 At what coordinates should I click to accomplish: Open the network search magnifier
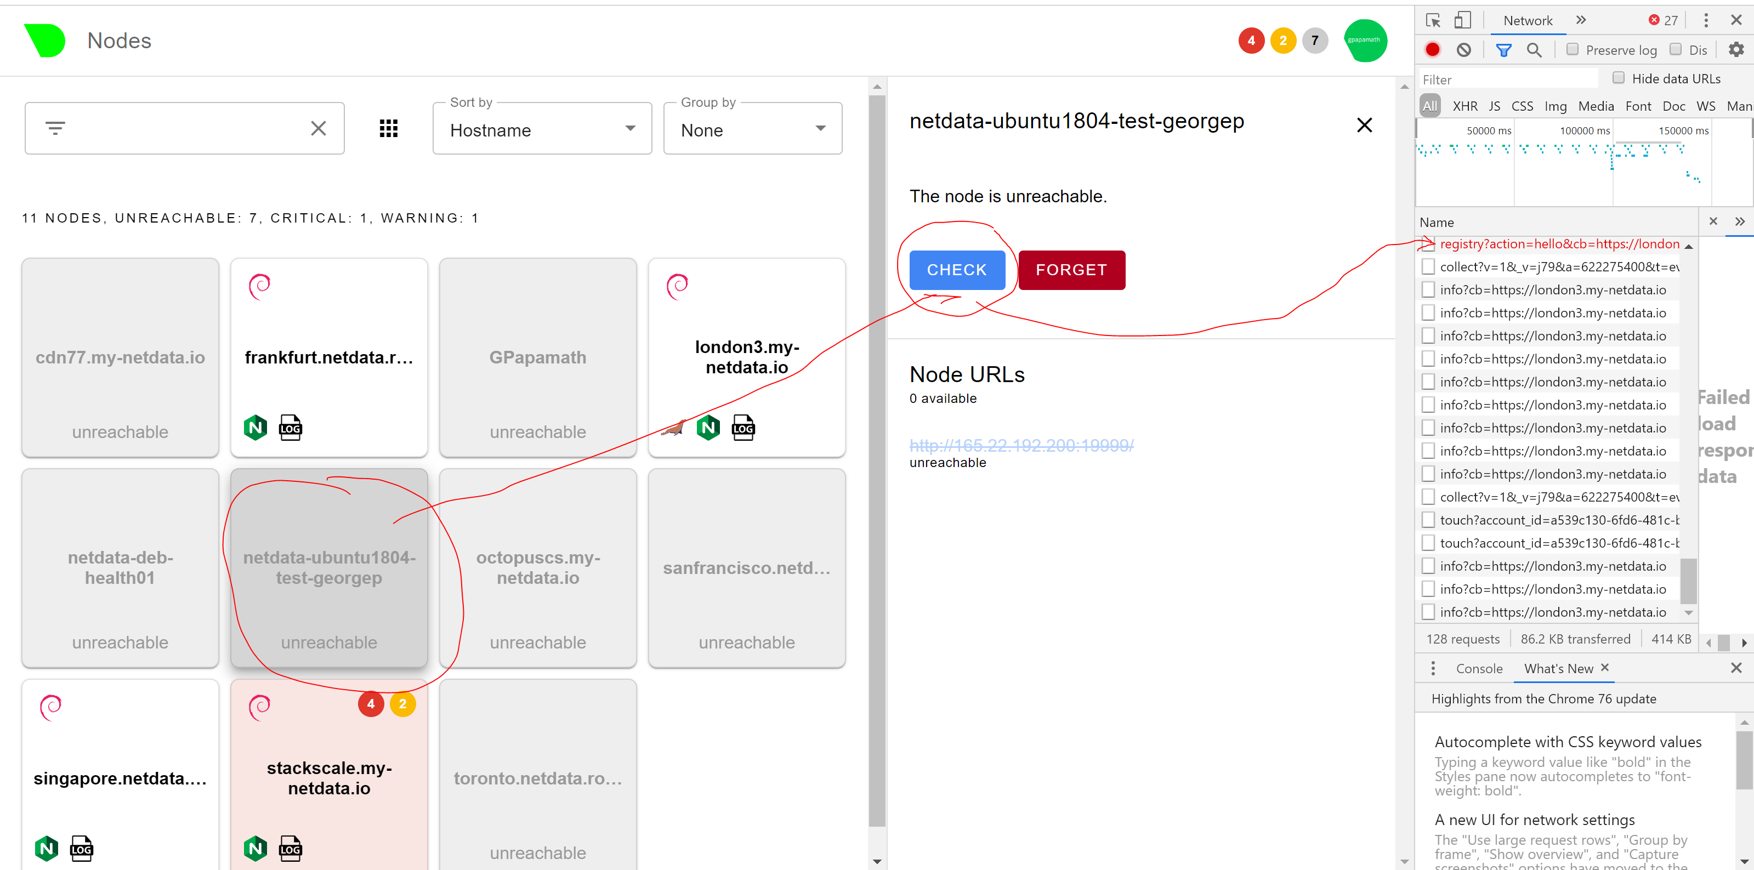pos(1534,50)
